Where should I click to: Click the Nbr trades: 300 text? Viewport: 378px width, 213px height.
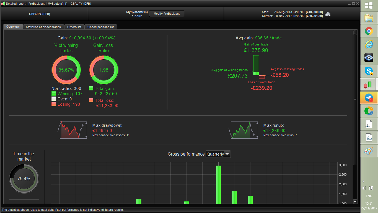point(66,88)
